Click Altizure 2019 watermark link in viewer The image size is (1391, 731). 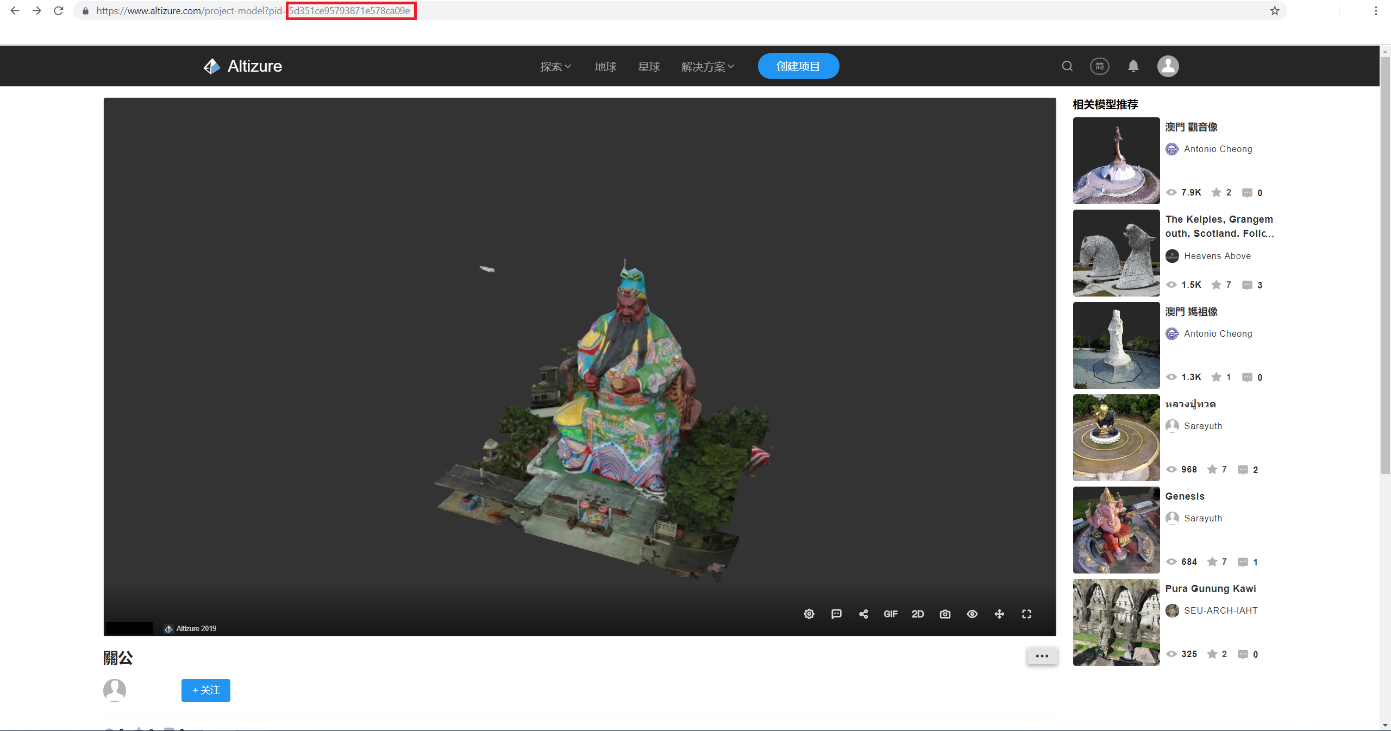(x=190, y=628)
